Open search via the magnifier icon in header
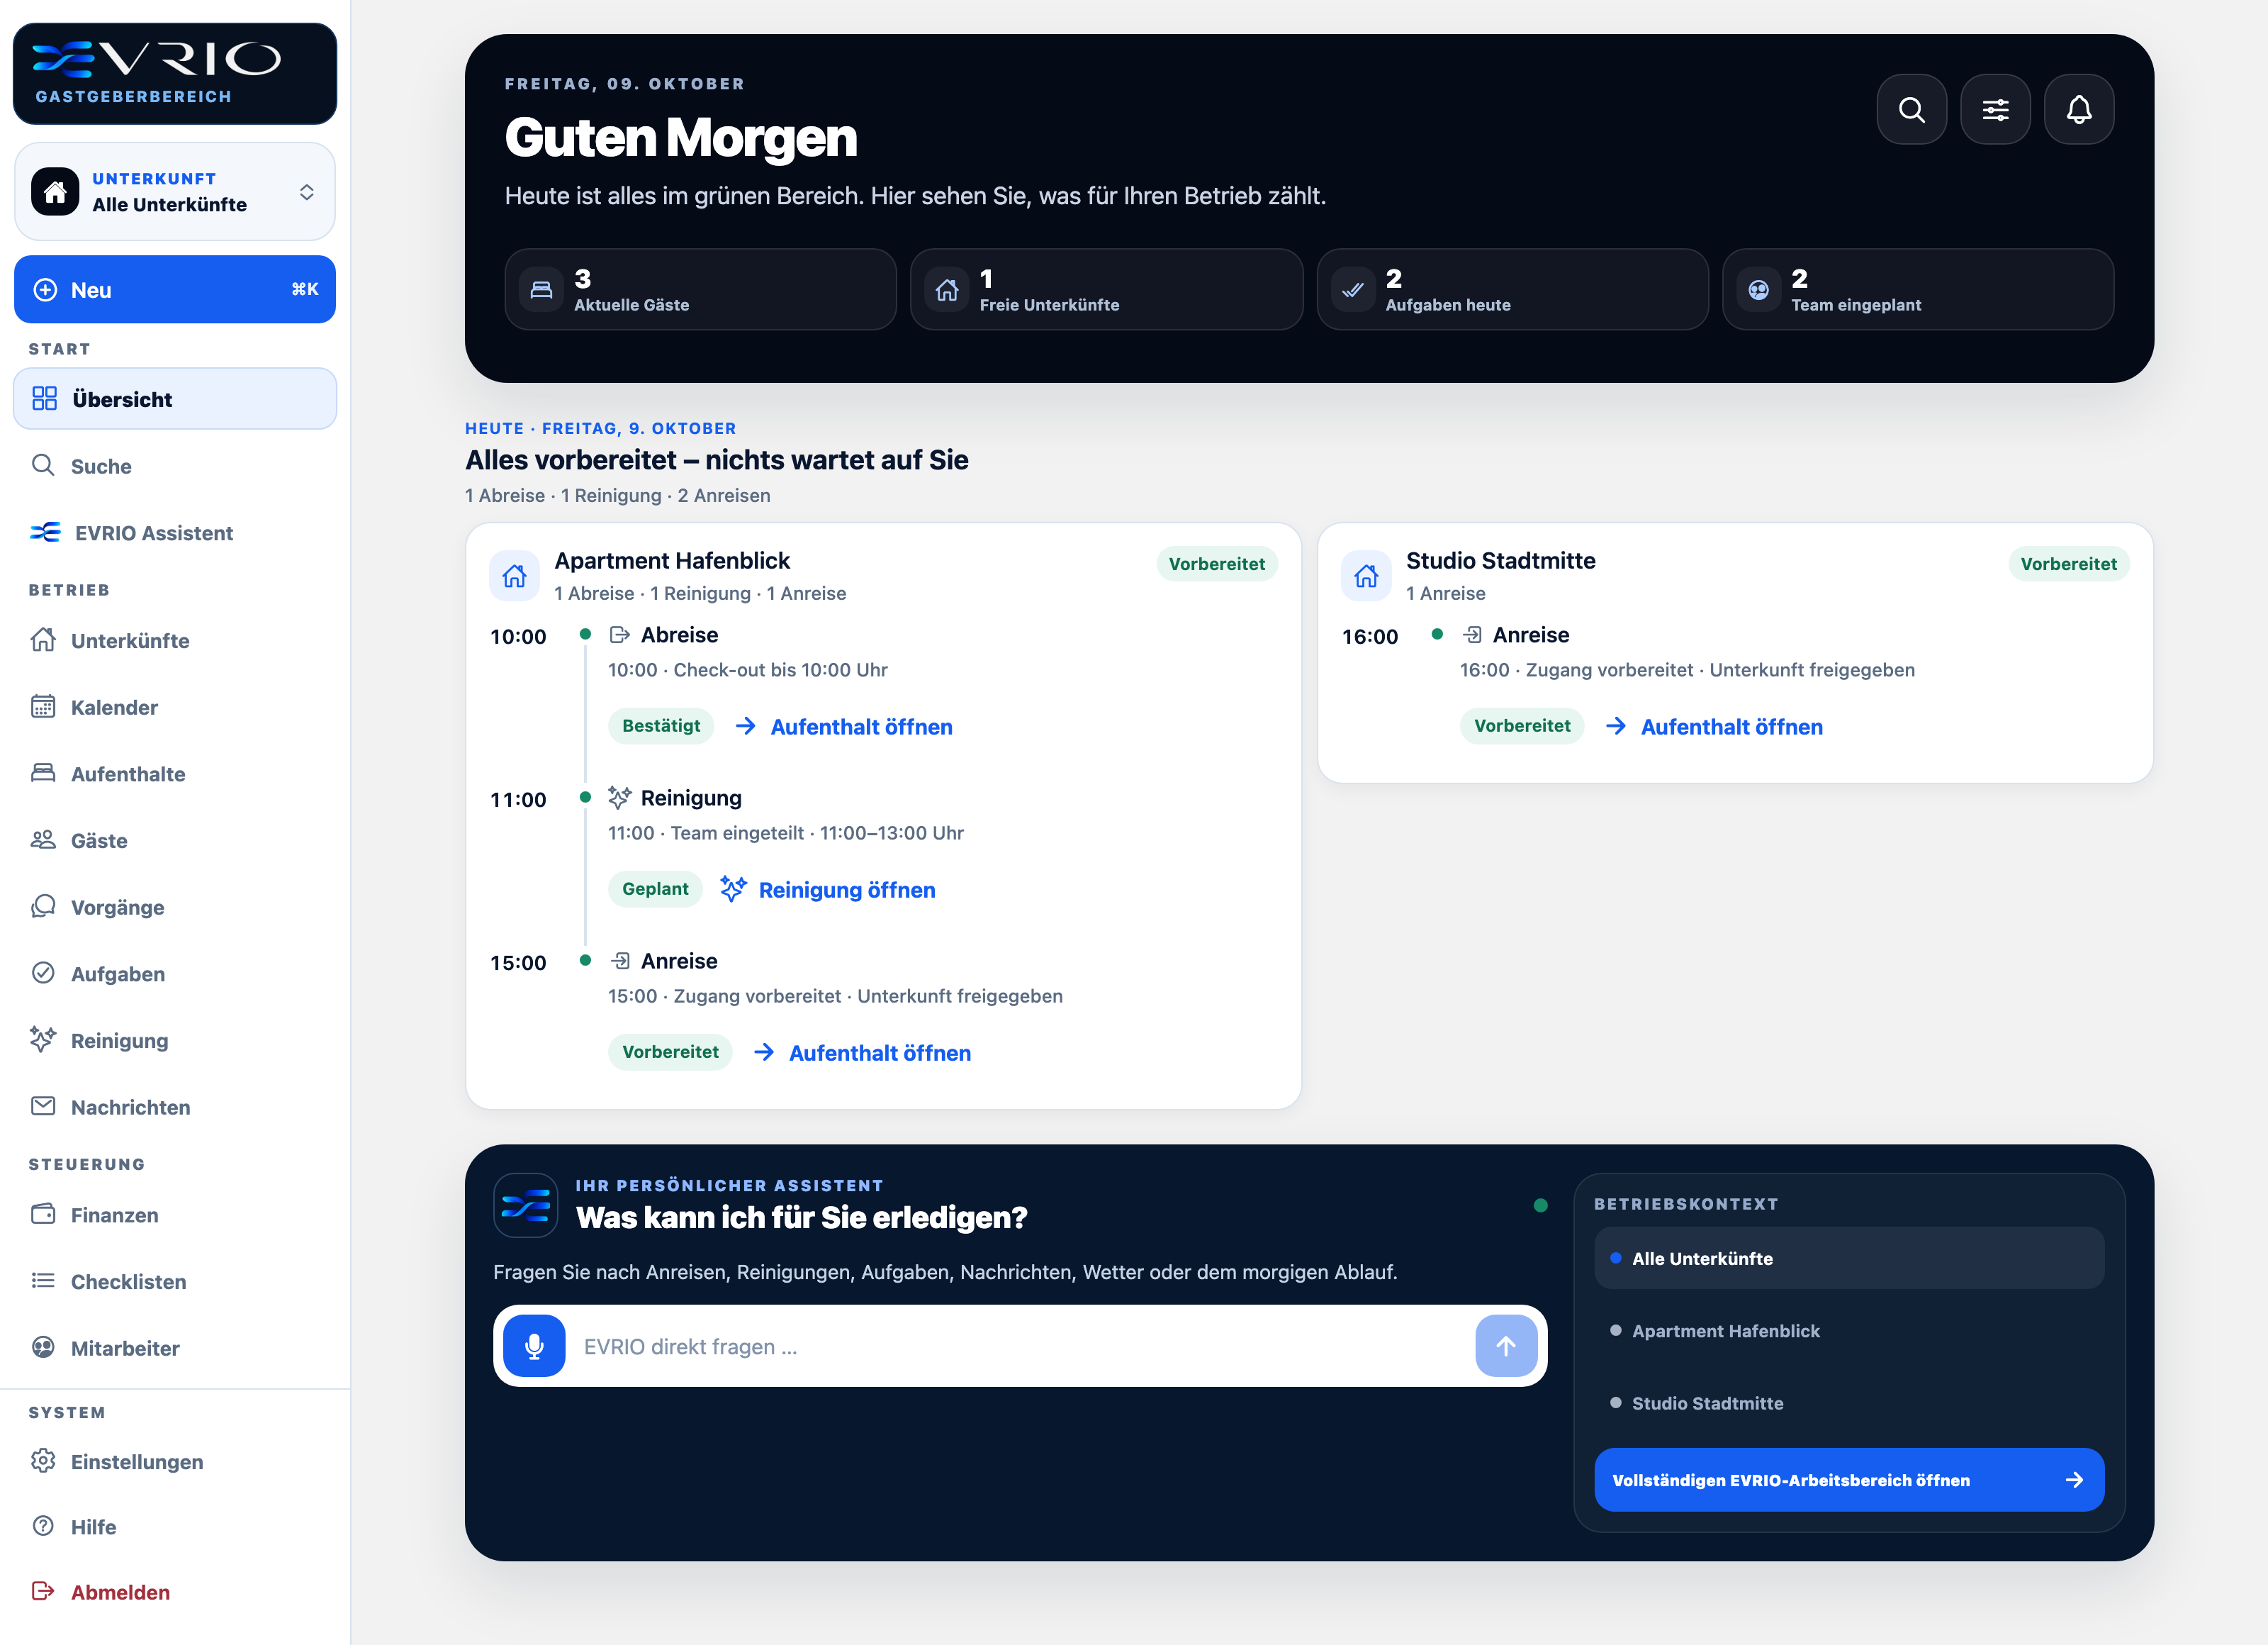The height and width of the screenshot is (1645, 2268). [1911, 109]
